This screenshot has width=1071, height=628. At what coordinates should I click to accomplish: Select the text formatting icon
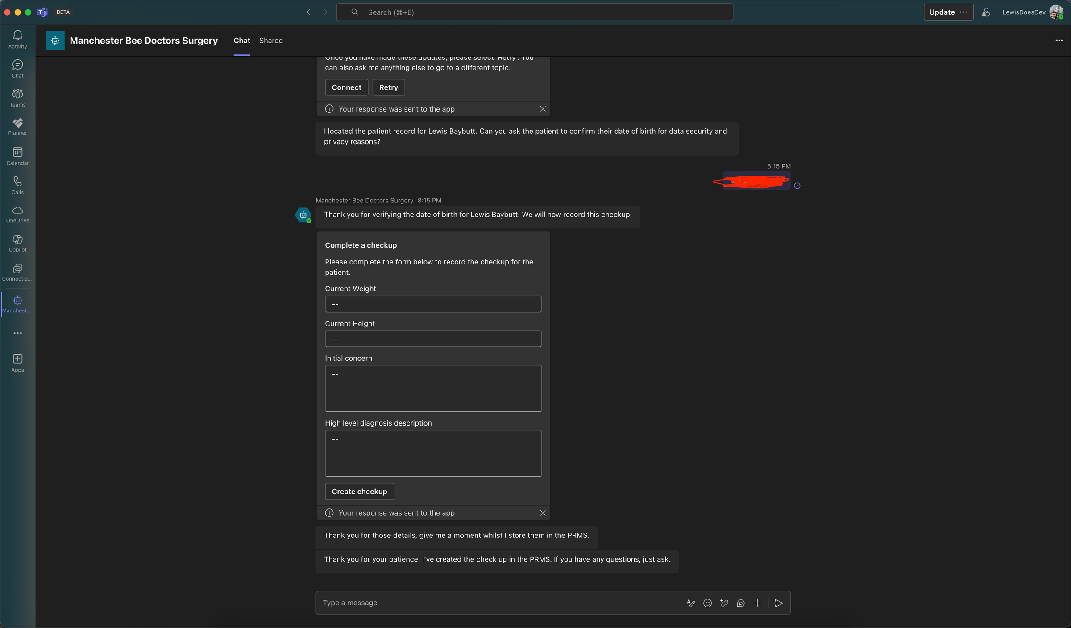point(690,603)
